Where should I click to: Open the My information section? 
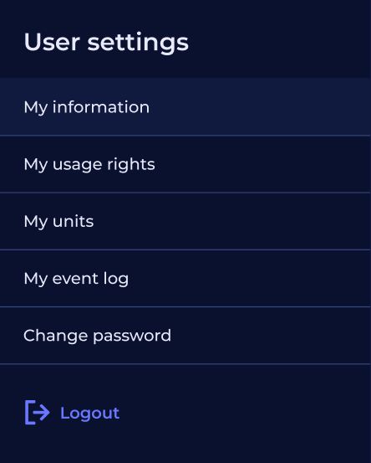pyautogui.click(x=185, y=106)
